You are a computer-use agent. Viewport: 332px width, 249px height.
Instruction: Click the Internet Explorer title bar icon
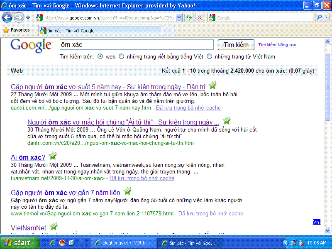(4, 5)
